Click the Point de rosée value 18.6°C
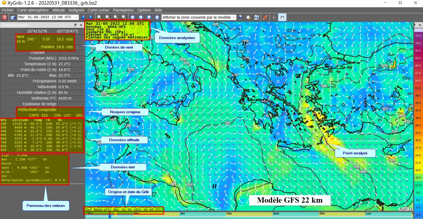 (65, 70)
